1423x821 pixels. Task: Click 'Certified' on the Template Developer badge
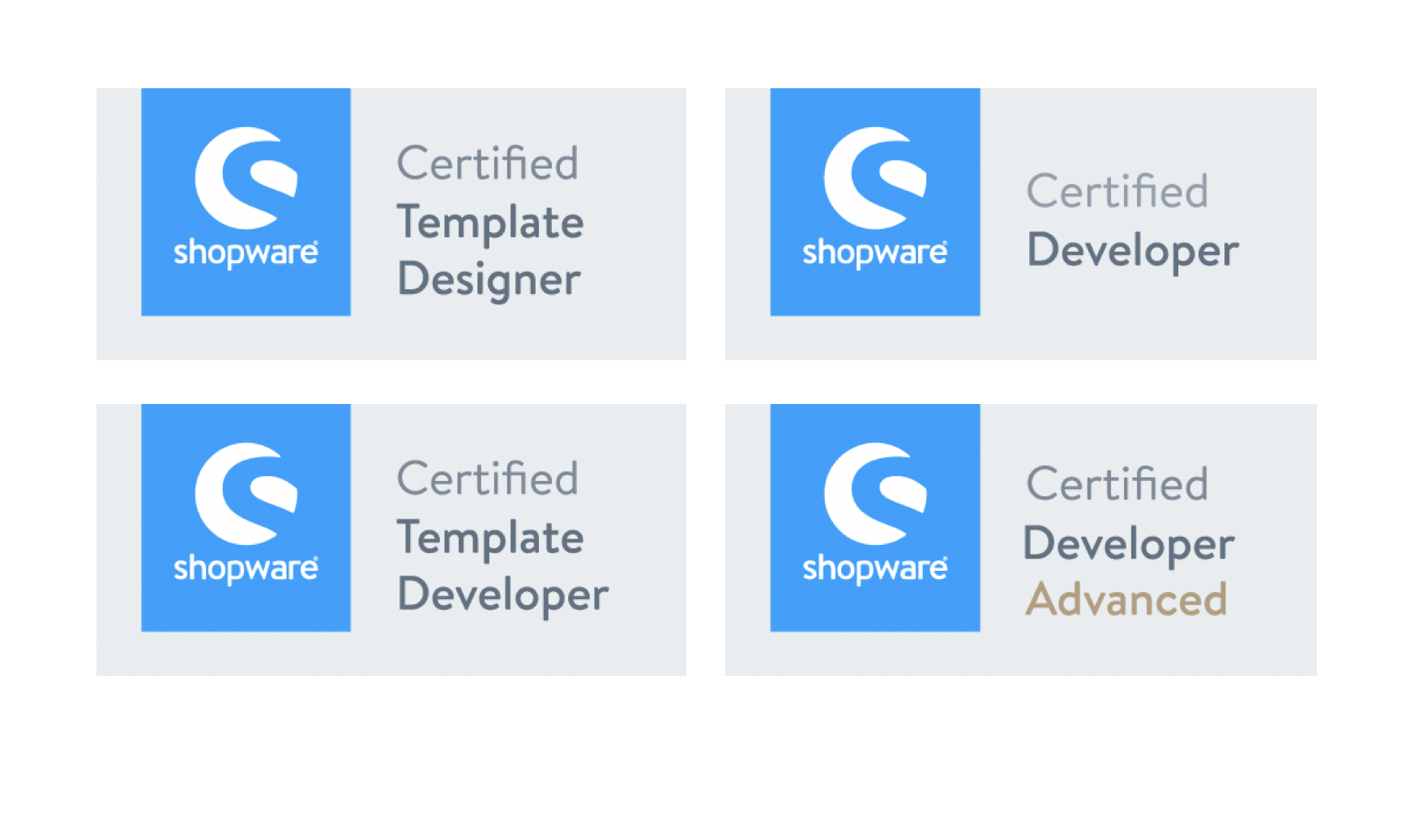coord(488,479)
